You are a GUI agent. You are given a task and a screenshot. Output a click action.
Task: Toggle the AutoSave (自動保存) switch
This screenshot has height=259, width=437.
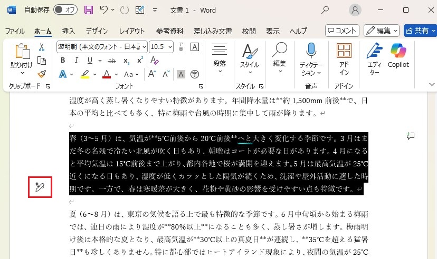coord(65,10)
